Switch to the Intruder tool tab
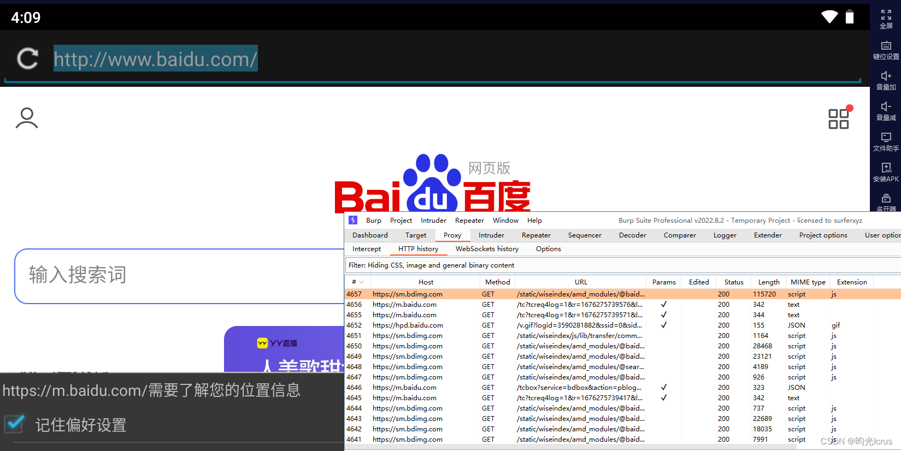Screen dimensions: 901x451 coord(491,235)
